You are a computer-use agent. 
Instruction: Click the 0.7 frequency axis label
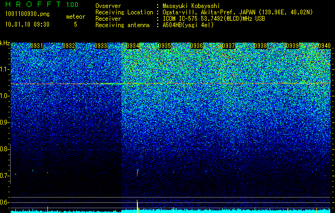click(4, 176)
